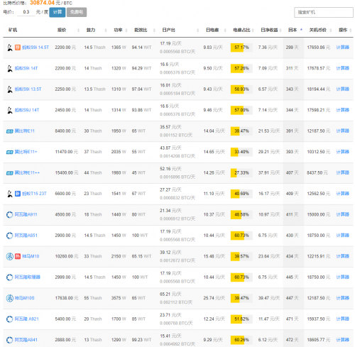
Task: Click the Avalon logo beside 阿瓦隆A851
Action: point(9,236)
